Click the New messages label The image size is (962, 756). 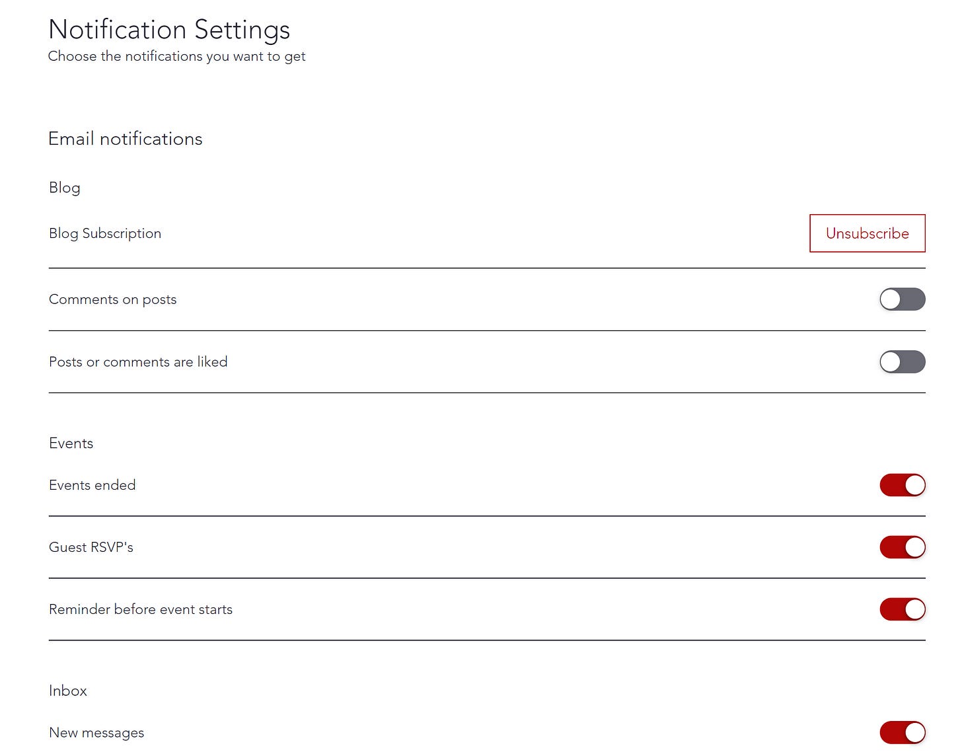96,733
